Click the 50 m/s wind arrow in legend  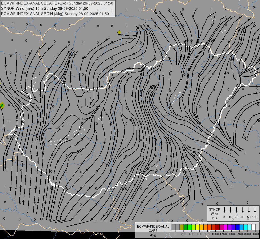click(249, 210)
